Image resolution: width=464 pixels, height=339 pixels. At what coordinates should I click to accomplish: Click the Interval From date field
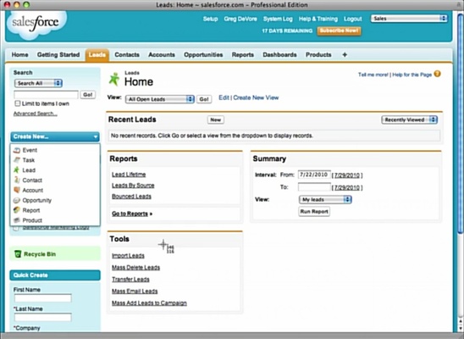pyautogui.click(x=314, y=175)
